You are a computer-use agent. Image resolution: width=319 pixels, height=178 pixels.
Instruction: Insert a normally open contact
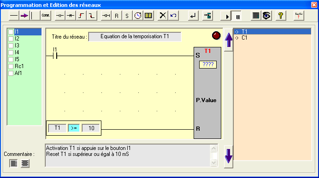click(x=60, y=16)
